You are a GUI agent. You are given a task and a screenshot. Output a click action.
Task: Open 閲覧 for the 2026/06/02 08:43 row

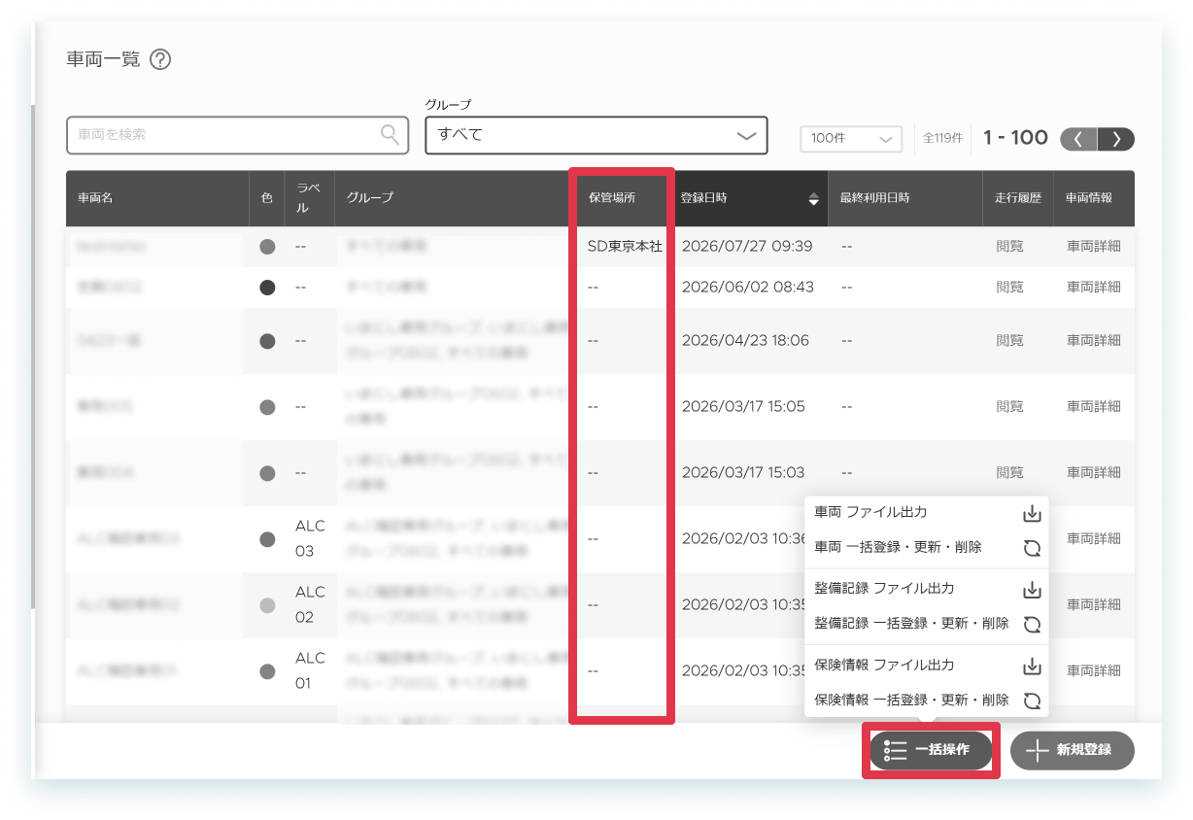pos(1009,288)
